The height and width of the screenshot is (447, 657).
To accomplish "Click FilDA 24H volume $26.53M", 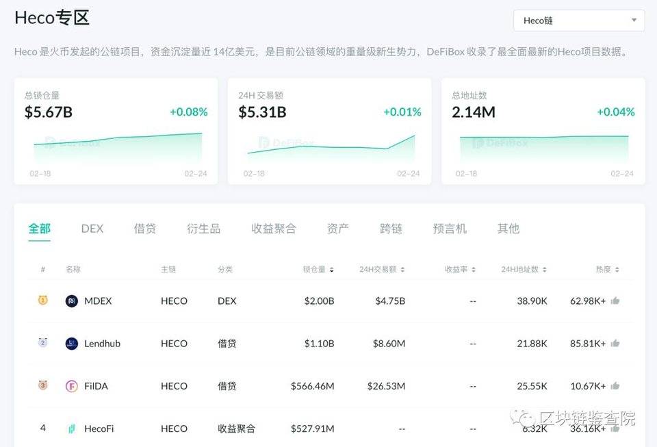I will point(386,386).
